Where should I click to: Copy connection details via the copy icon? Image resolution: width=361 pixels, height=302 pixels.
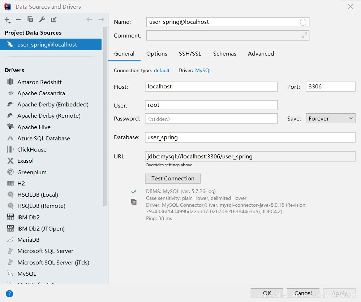pyautogui.click(x=134, y=202)
